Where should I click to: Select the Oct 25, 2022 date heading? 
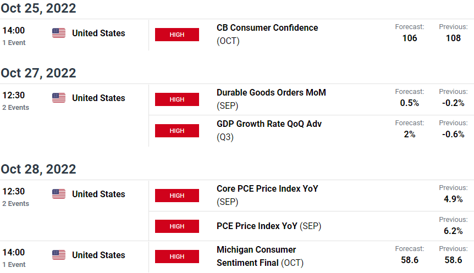[x=38, y=8]
